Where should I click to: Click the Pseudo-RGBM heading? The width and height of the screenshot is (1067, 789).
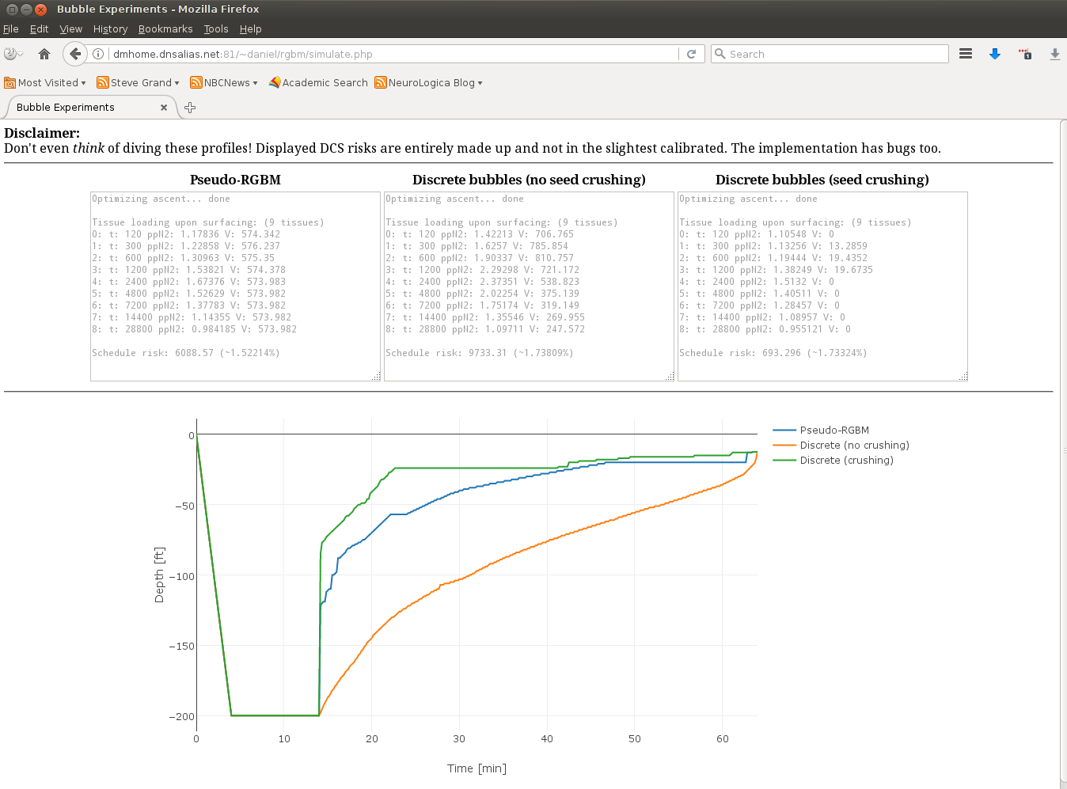(235, 180)
